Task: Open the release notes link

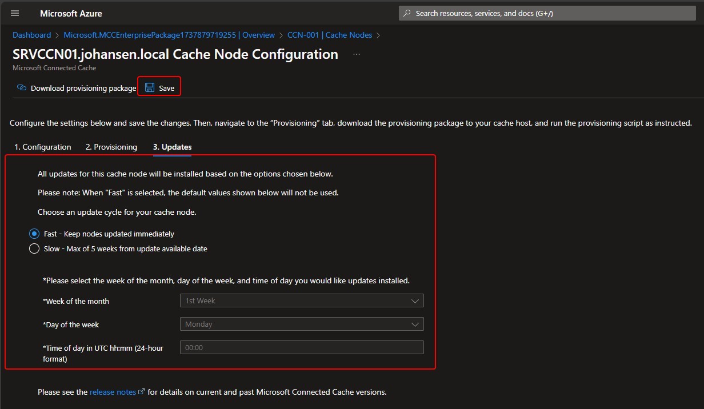Action: [113, 392]
